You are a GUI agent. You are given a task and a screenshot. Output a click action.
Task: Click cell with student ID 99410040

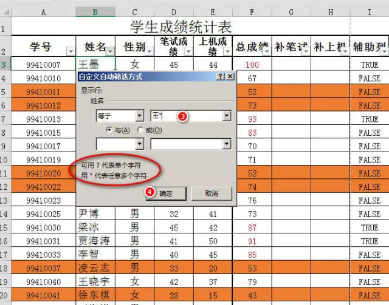pos(43,282)
